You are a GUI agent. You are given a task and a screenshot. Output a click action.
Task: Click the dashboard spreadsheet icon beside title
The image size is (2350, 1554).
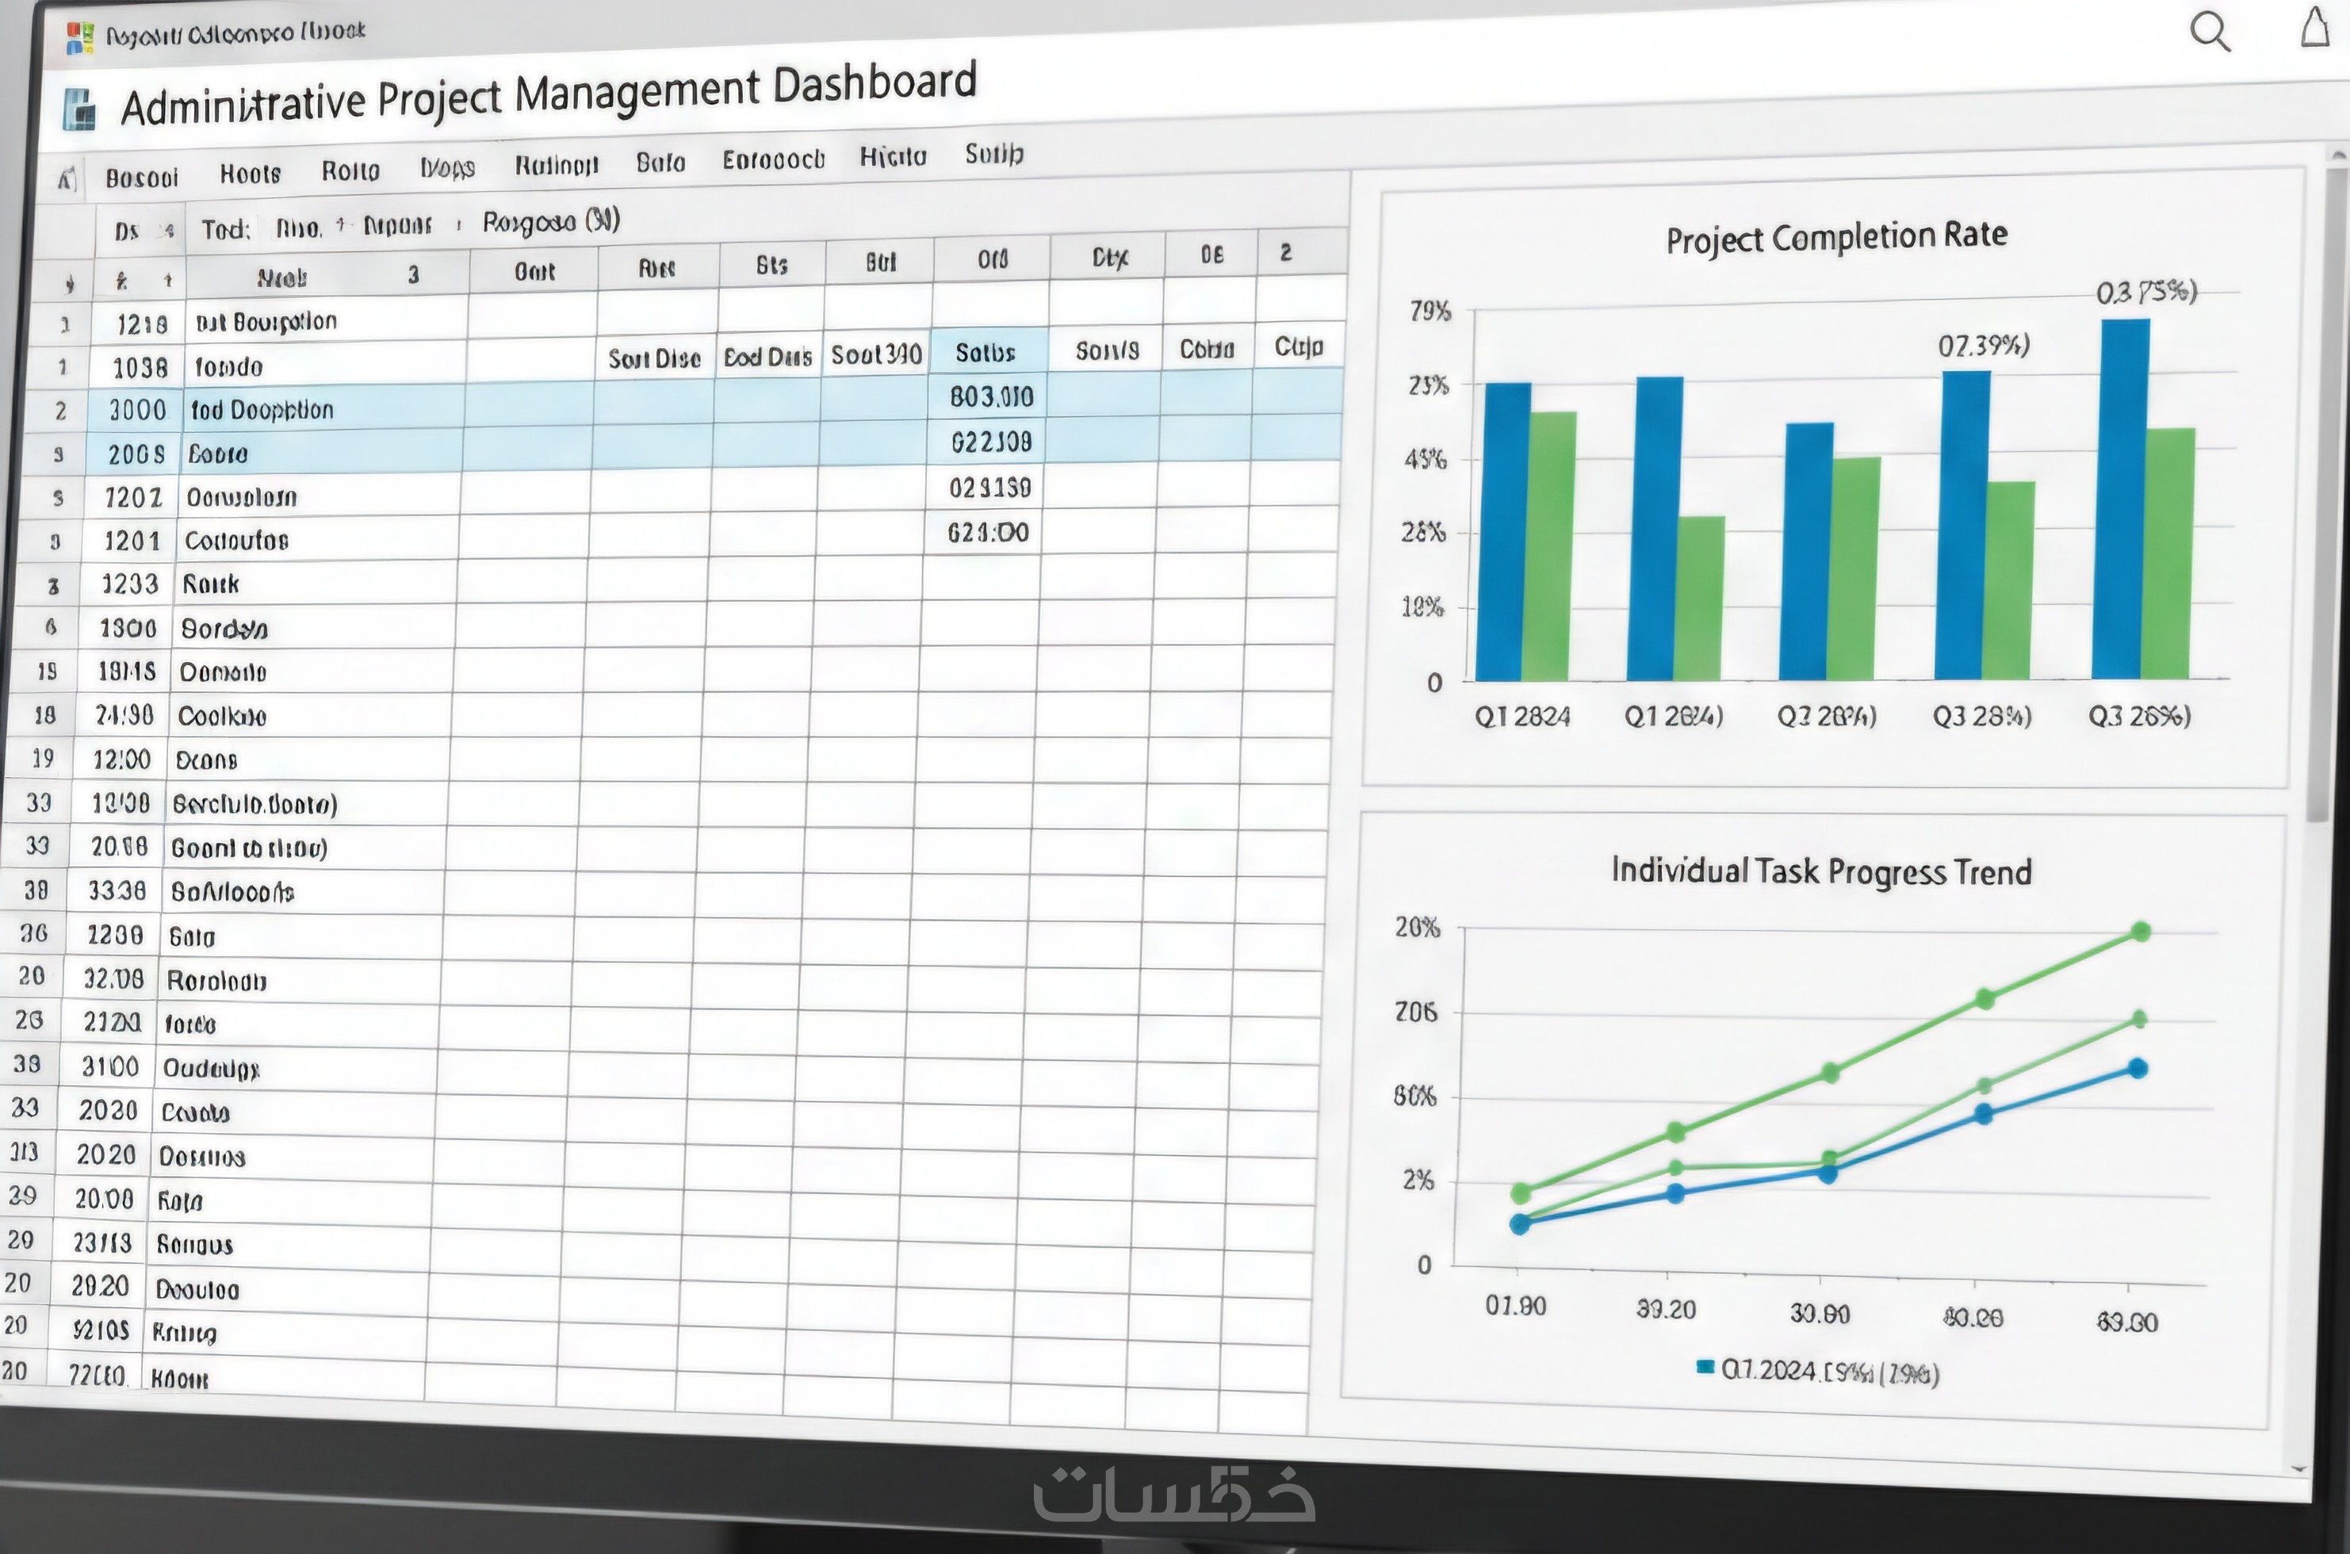coord(79,109)
